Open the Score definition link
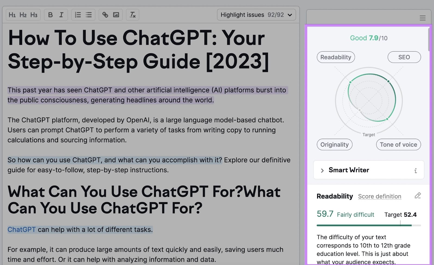The height and width of the screenshot is (265, 434). click(379, 196)
